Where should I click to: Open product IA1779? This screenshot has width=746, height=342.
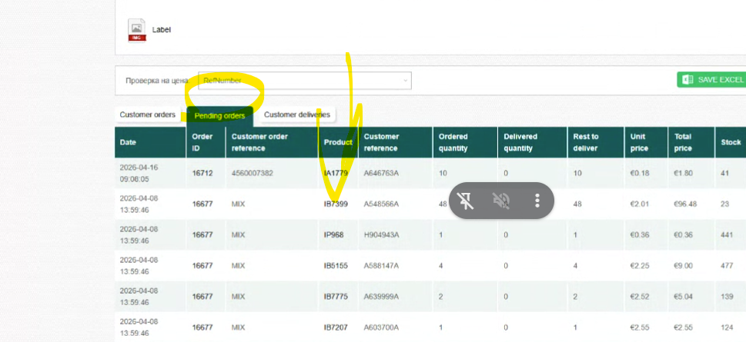click(x=336, y=173)
